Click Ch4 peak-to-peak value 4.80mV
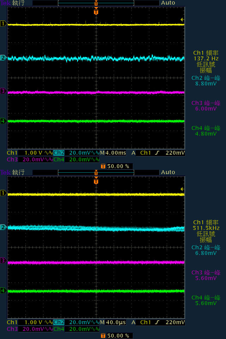226x339 pixels. coord(206,134)
